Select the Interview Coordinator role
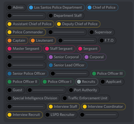 (103, 106)
